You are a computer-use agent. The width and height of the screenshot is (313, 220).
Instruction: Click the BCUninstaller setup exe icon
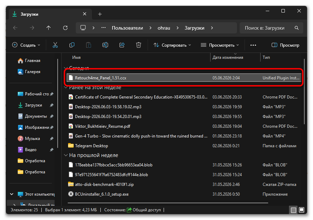71,194
